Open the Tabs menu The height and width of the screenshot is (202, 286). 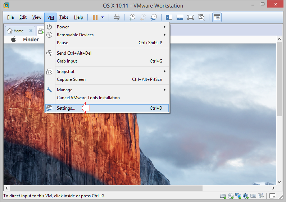(x=64, y=17)
